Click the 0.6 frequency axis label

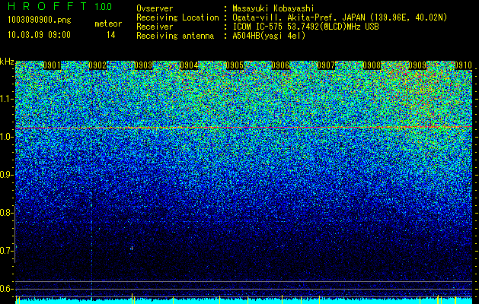click(x=5, y=289)
